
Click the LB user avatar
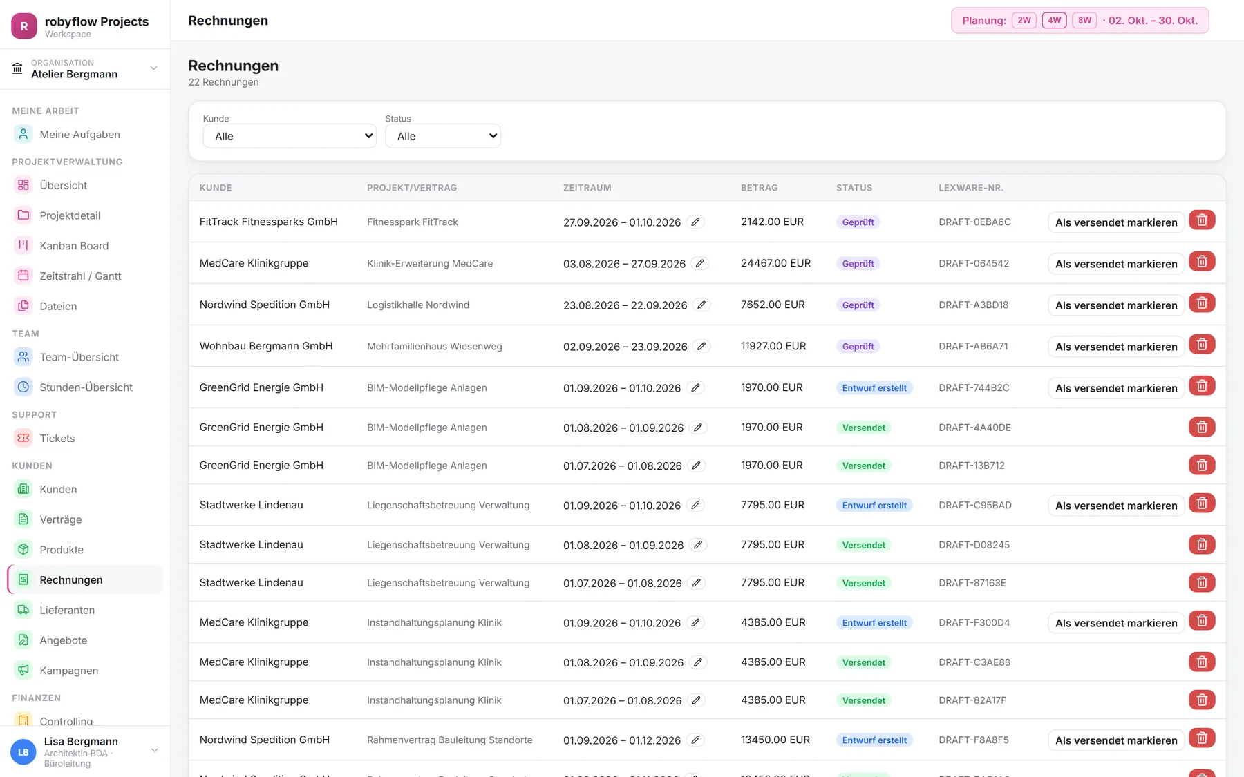coord(23,752)
